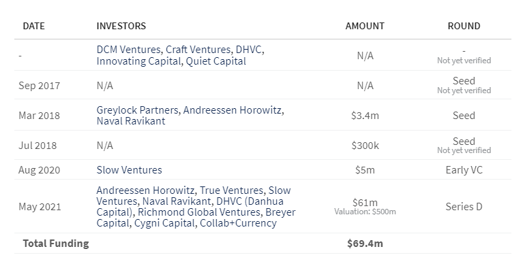Open Greylock Partners investor link
Viewport: 523px width, 266px height.
point(137,110)
